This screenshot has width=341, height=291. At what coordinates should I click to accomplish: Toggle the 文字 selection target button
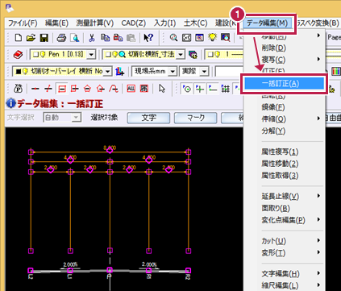tap(148, 118)
